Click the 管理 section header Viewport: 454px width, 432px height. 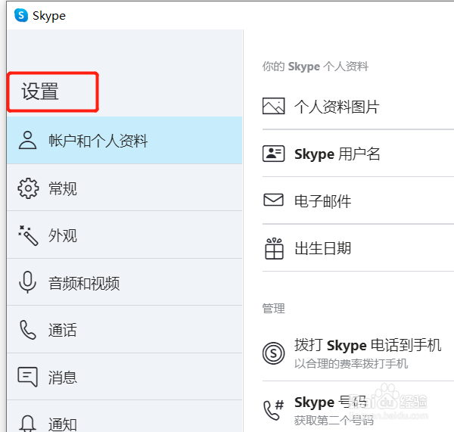tap(274, 309)
